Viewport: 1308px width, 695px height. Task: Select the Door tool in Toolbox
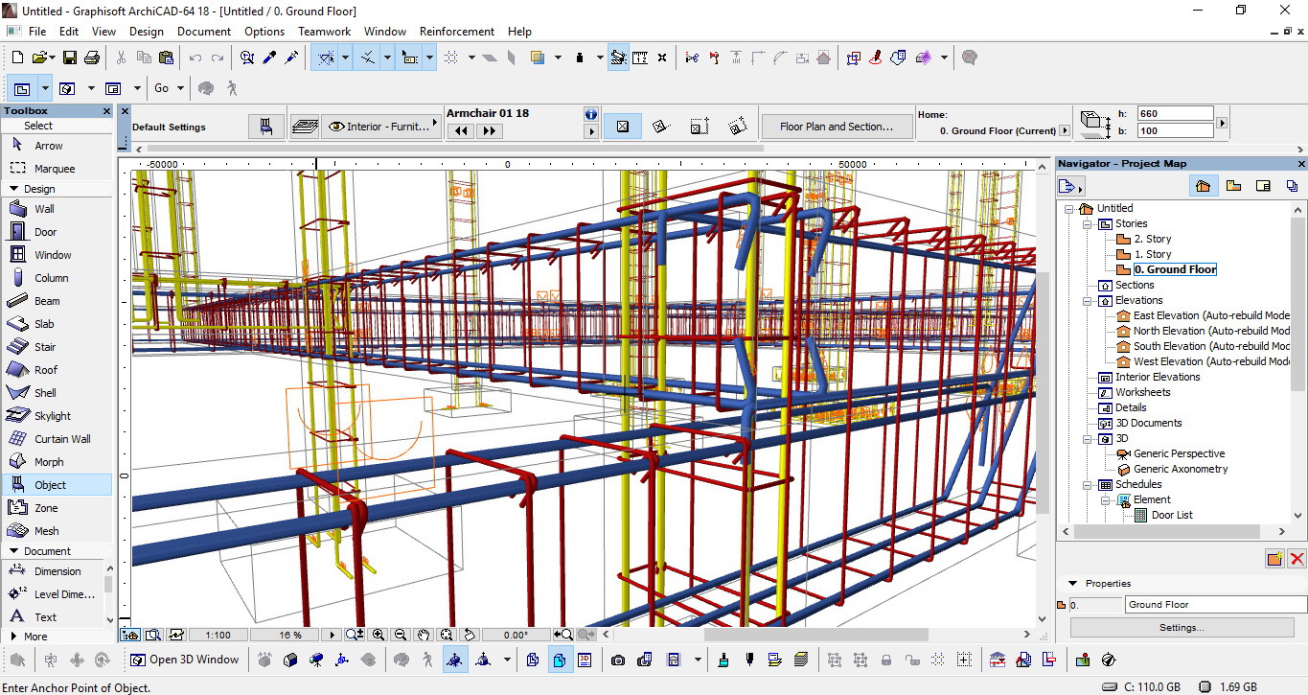57,232
